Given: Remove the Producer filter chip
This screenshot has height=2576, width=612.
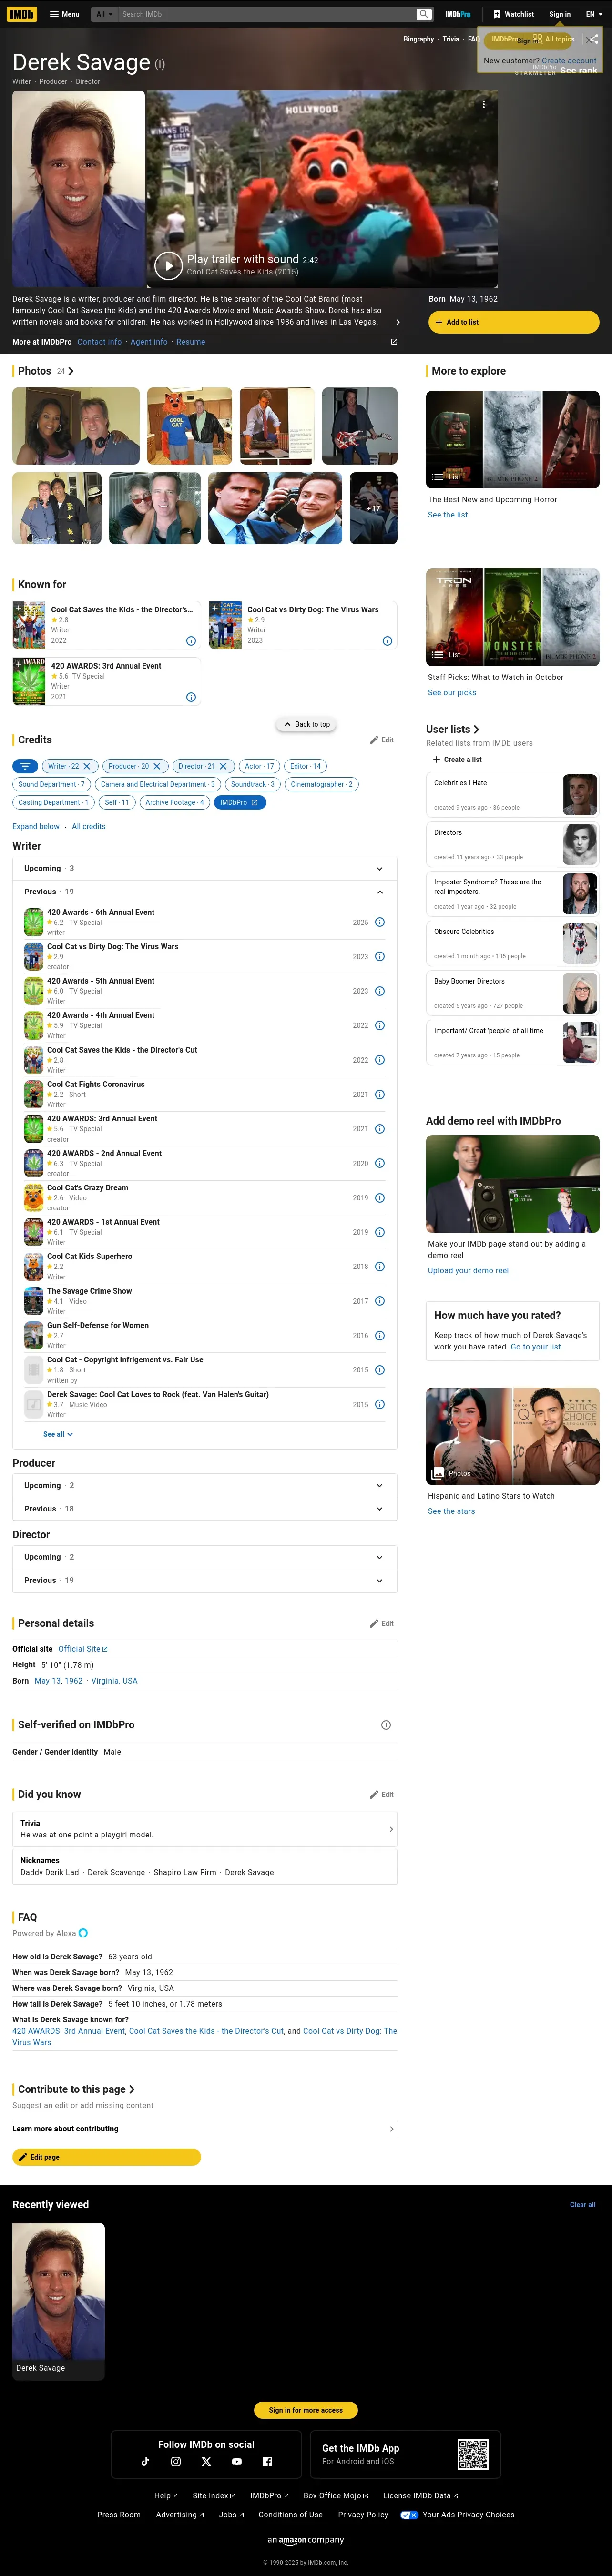Looking at the screenshot, I should pyautogui.click(x=157, y=766).
